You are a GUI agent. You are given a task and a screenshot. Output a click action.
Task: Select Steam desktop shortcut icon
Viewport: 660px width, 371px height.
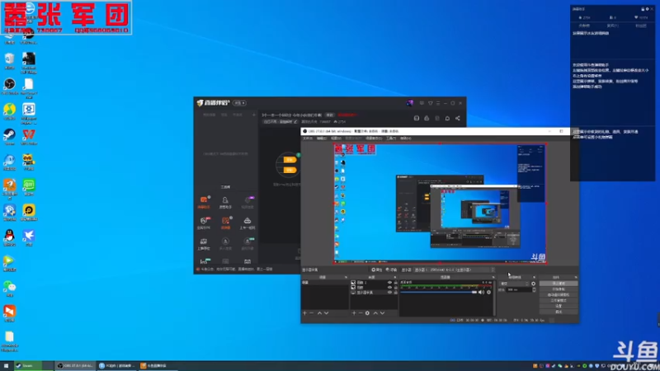pos(9,137)
